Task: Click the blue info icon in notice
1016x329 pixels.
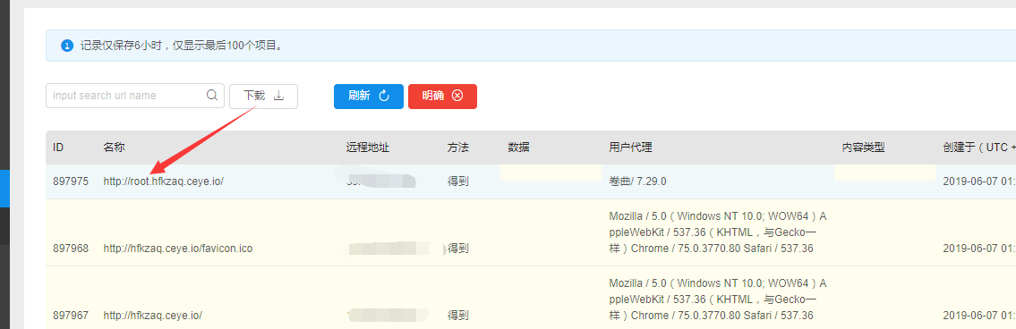Action: [67, 46]
